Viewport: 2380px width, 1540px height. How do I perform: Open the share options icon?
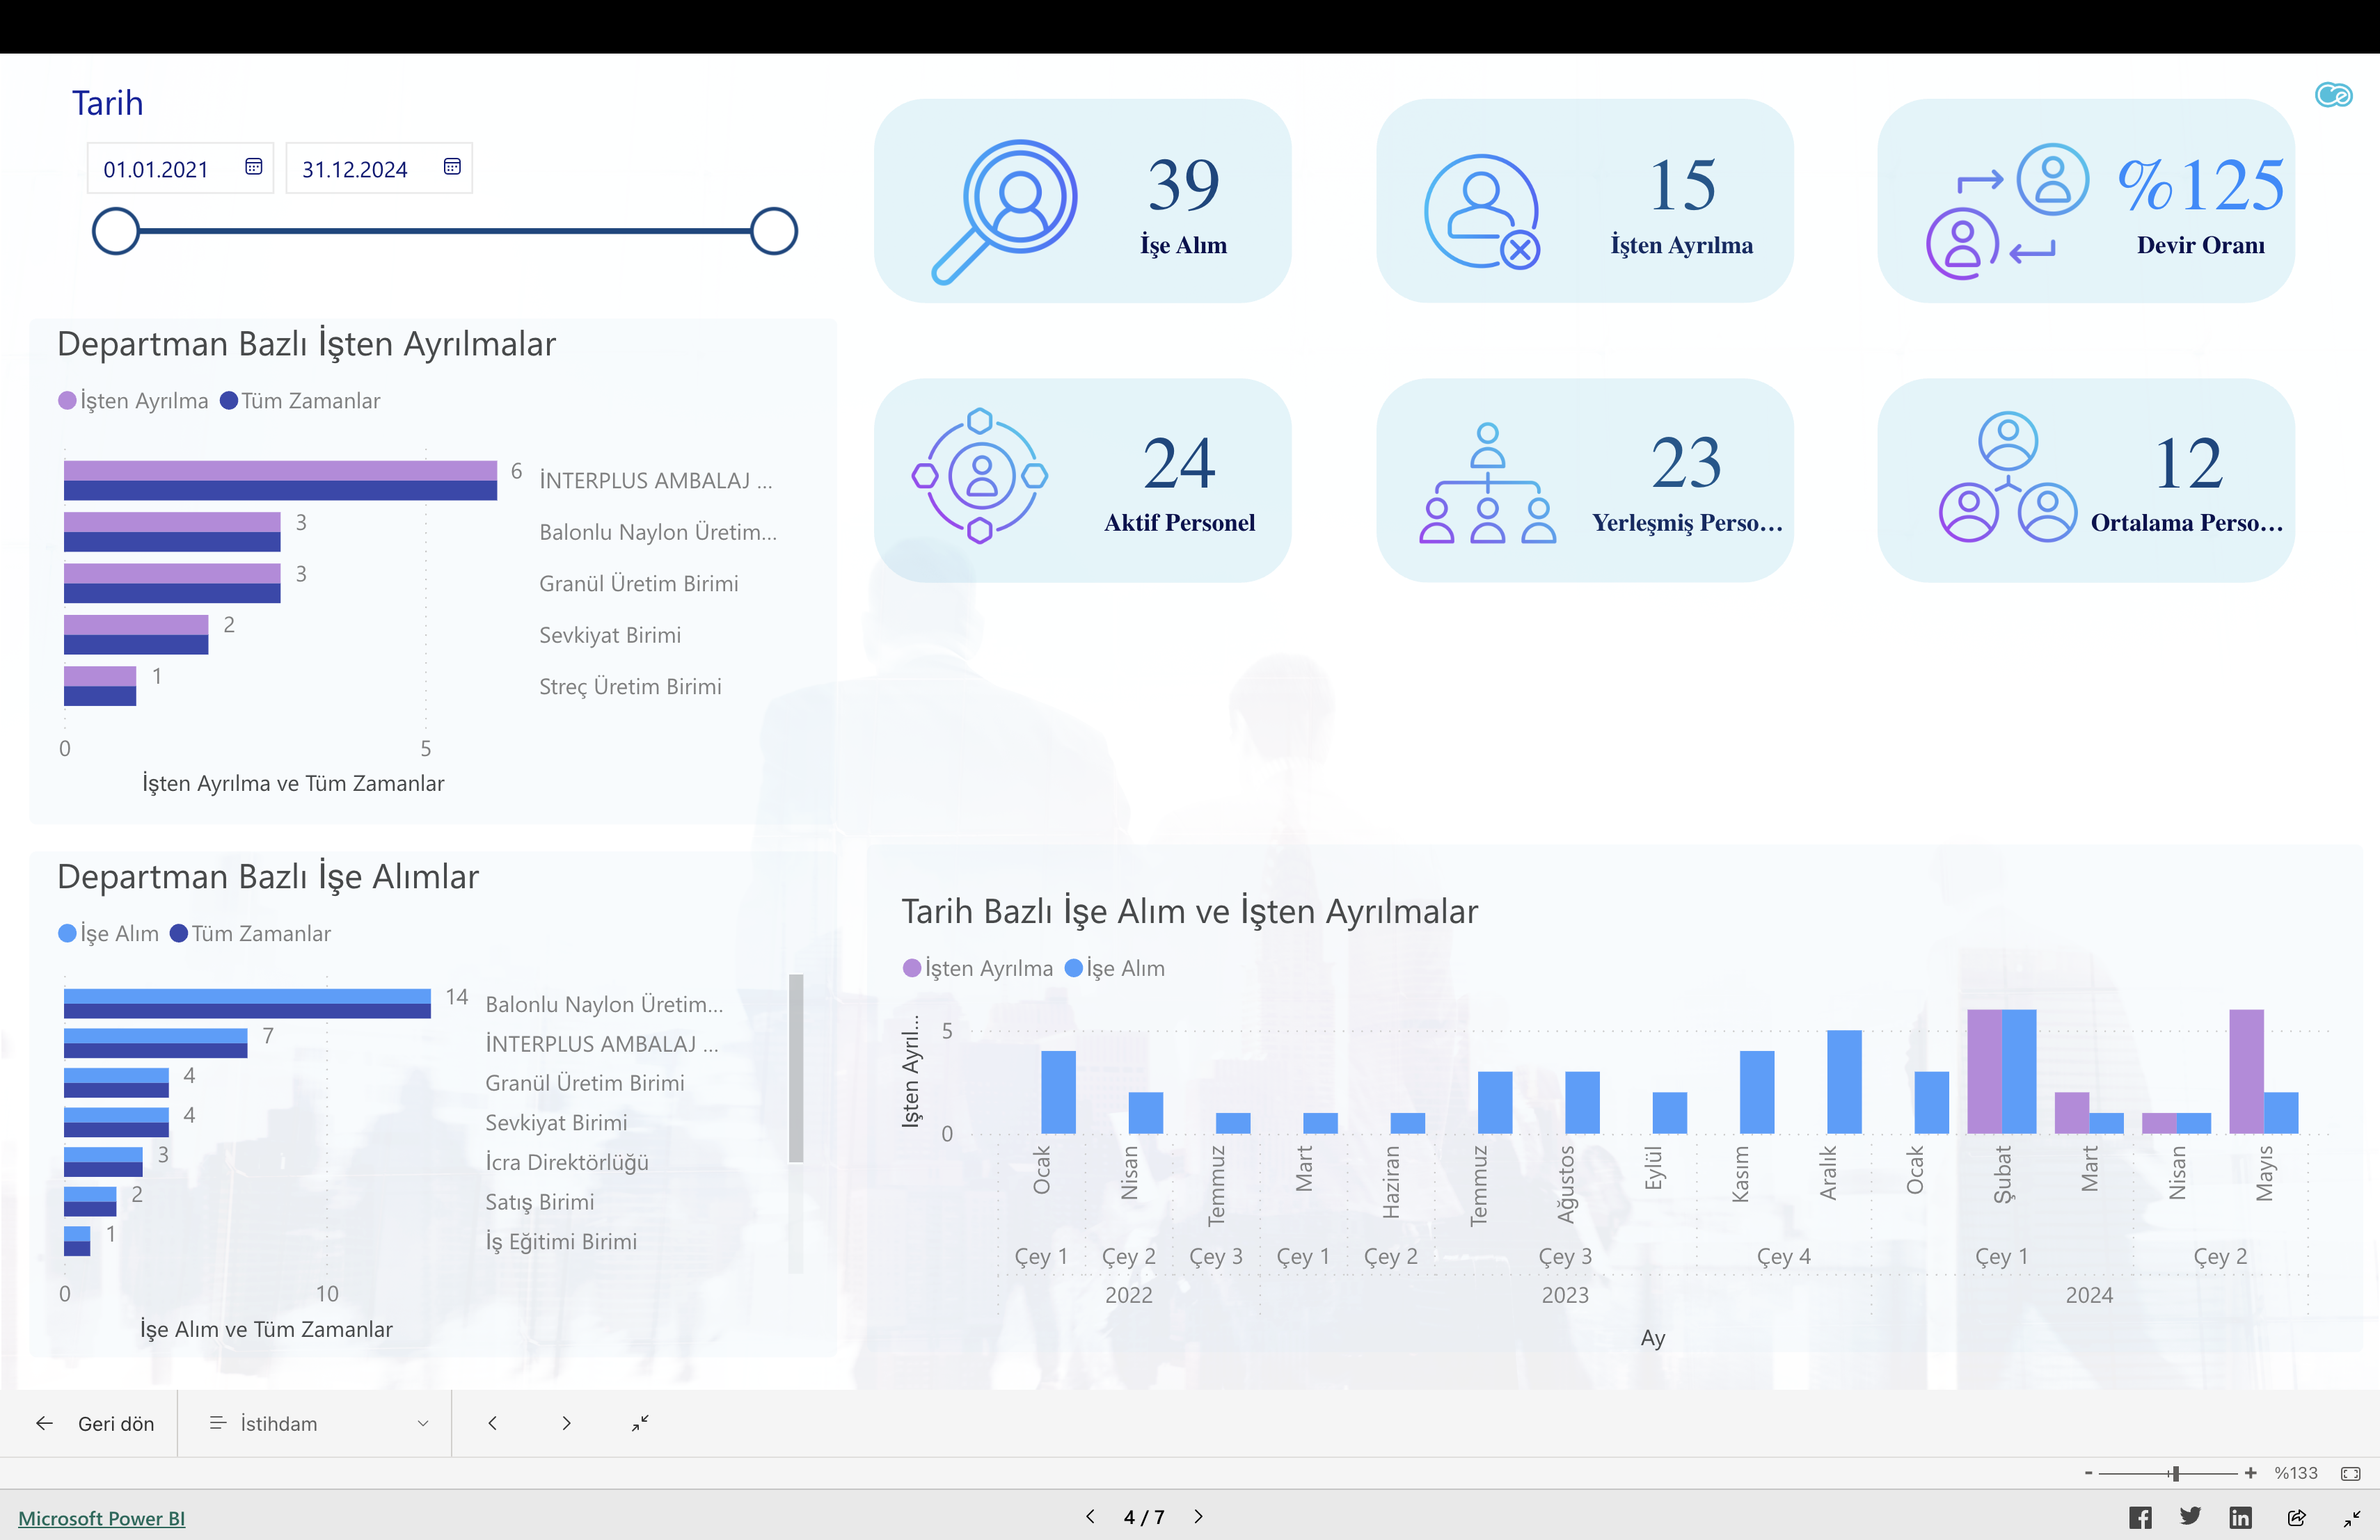coord(2297,1517)
